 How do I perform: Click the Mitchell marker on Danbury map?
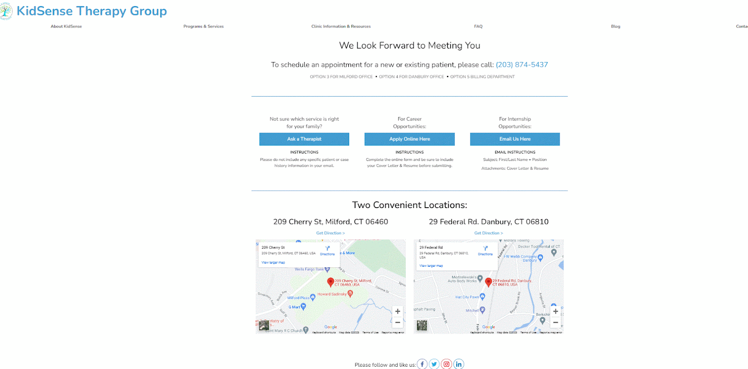pyautogui.click(x=482, y=310)
